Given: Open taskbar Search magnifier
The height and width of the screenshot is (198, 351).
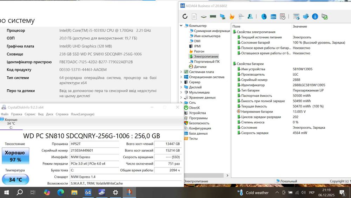Looking at the screenshot, I should click(20, 192).
